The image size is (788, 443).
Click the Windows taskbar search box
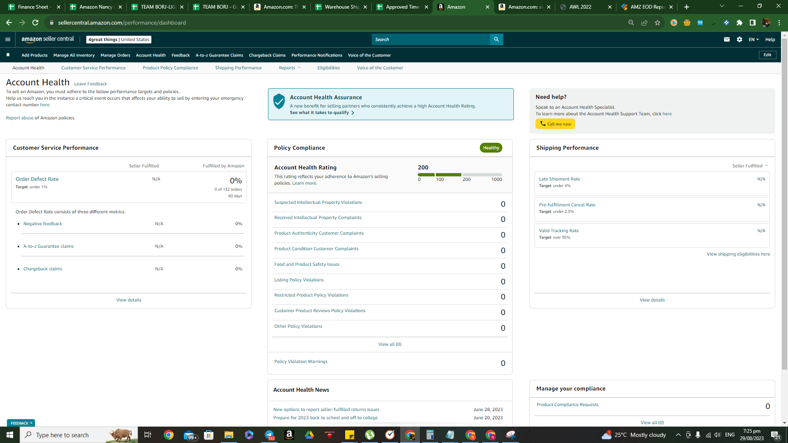tap(79, 435)
